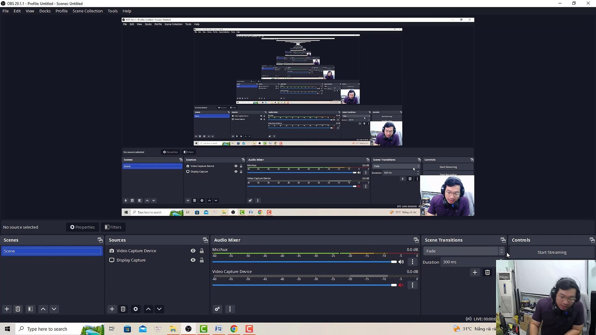Select Display Capture source row

point(157,260)
